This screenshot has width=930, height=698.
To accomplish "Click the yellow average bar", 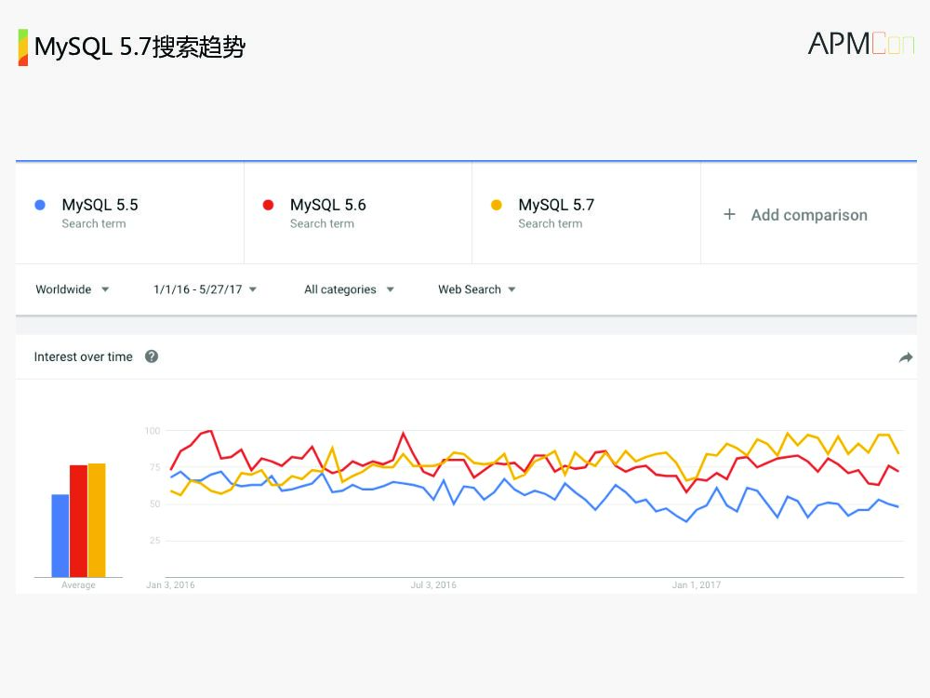I will (x=97, y=520).
